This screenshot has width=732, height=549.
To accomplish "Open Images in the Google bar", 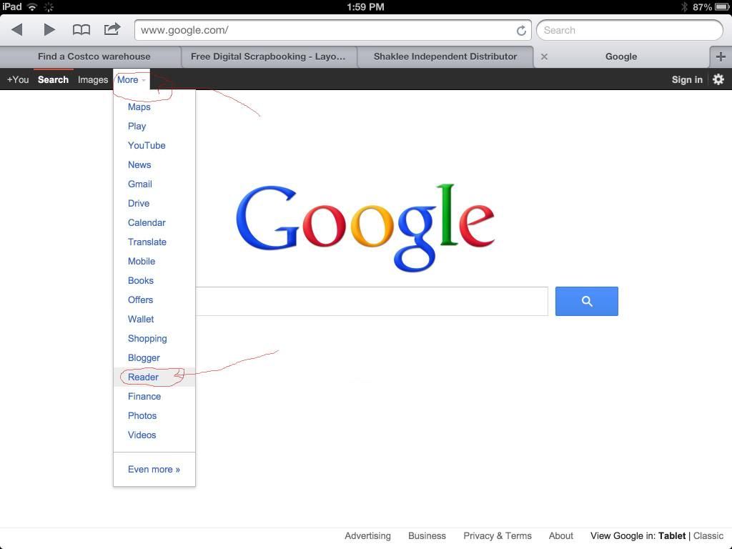I will click(93, 80).
